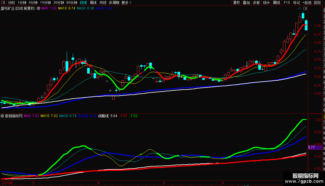Toggle the right side panel icon
This screenshot has width=325, height=186.
click(x=305, y=9)
